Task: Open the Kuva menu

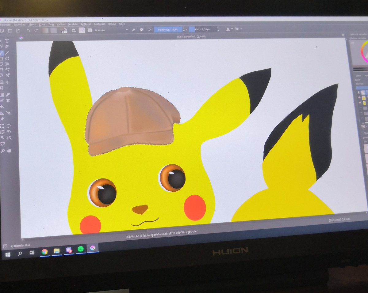Action: tap(42, 24)
